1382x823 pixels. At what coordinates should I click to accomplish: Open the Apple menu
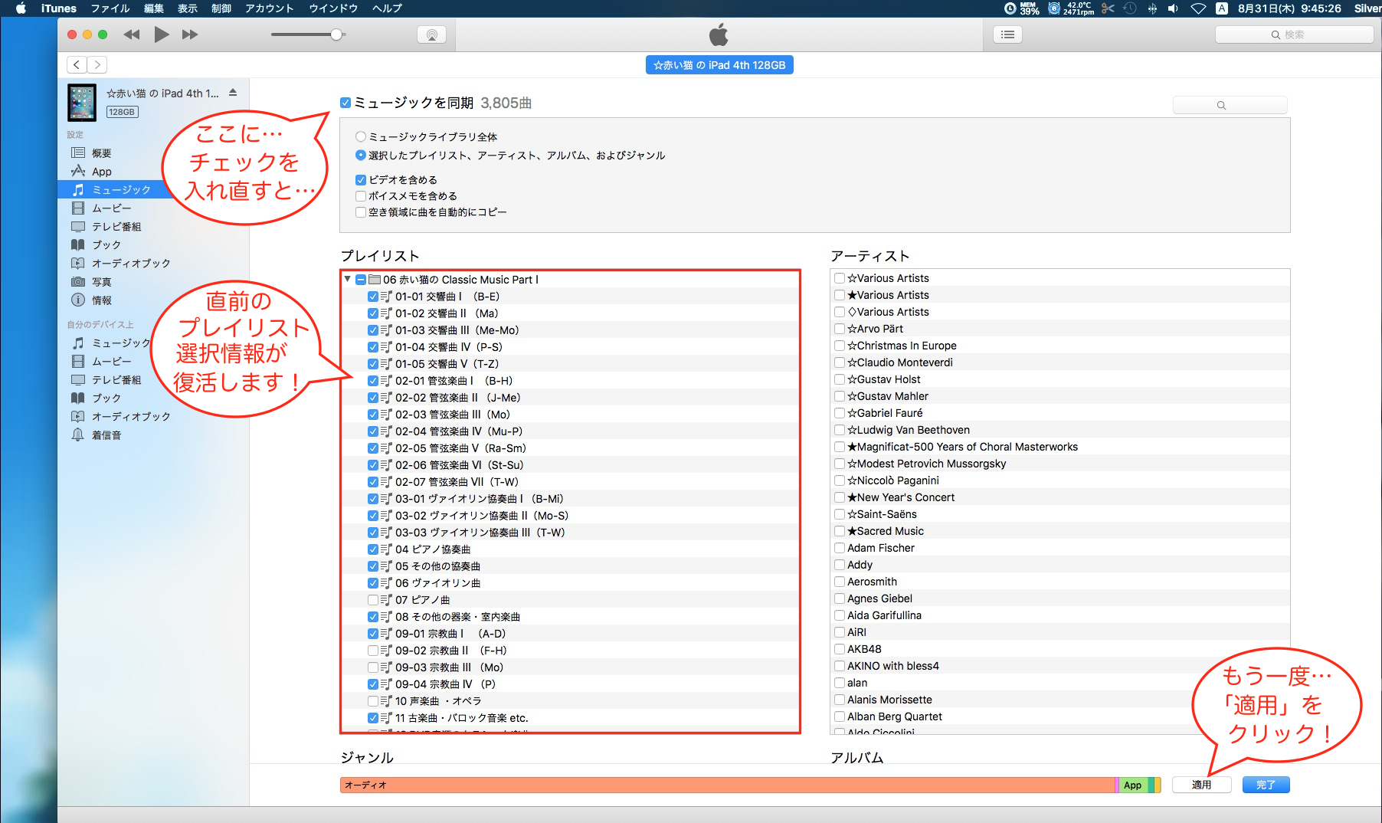point(21,8)
